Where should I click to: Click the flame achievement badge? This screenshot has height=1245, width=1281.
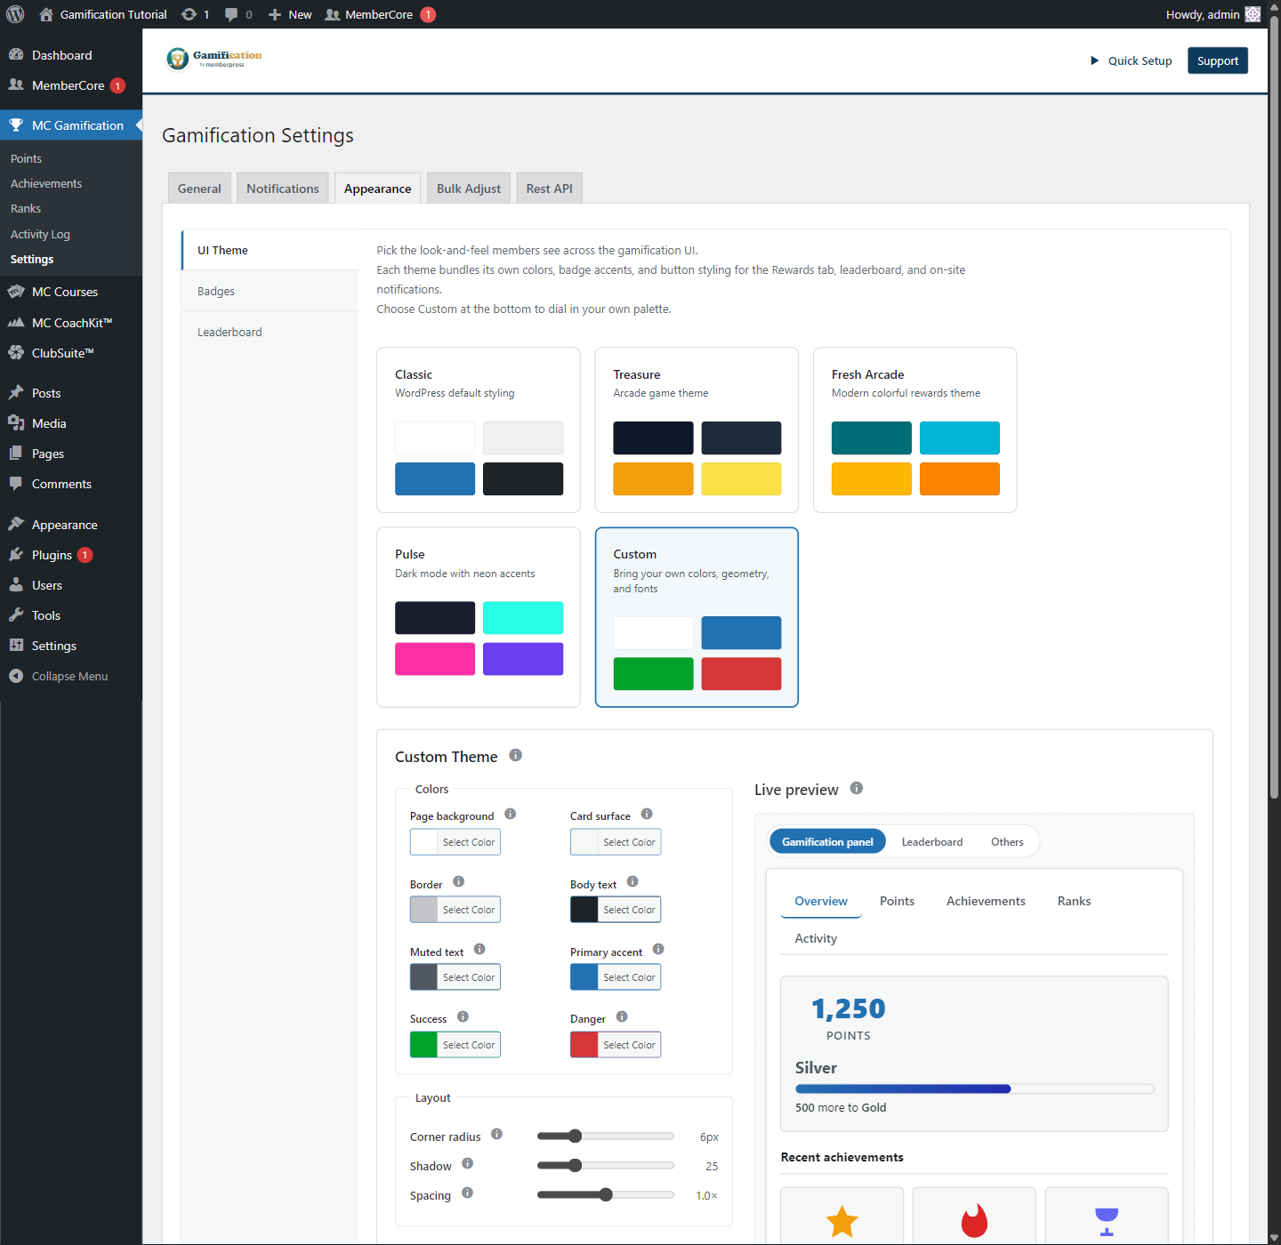(x=974, y=1221)
